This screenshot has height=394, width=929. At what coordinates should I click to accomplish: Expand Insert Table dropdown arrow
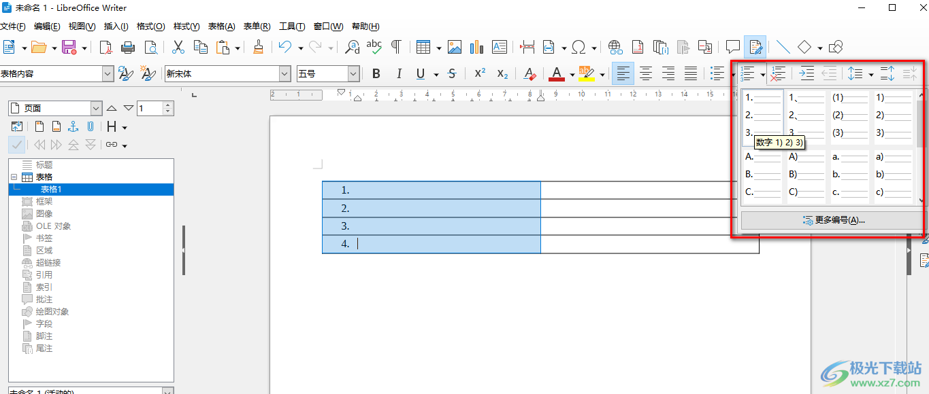pos(439,48)
